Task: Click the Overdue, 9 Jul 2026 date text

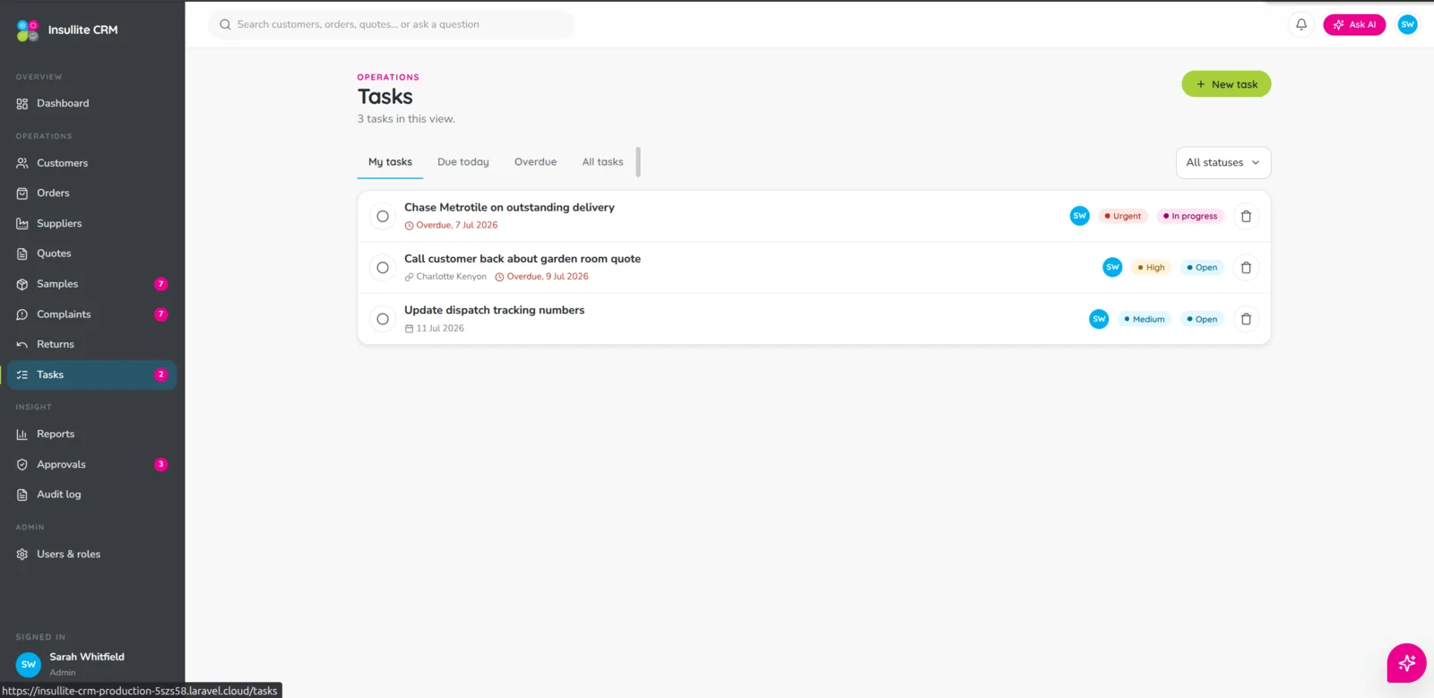Action: point(548,277)
